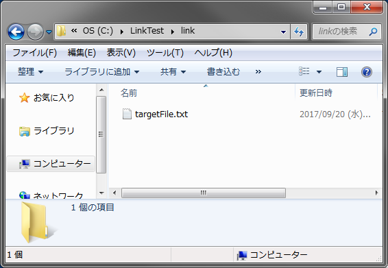Image resolution: width=388 pixels, height=268 pixels.
Task: Sort by the 更新日時 column header
Action: click(x=316, y=93)
